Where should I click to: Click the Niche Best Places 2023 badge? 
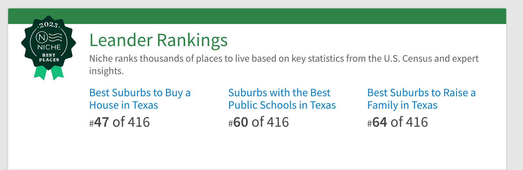click(49, 44)
